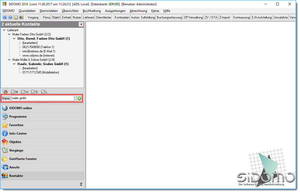Screen dimensions: 300x193
Task: Open SIDOMO online globe icon
Action: [5, 108]
